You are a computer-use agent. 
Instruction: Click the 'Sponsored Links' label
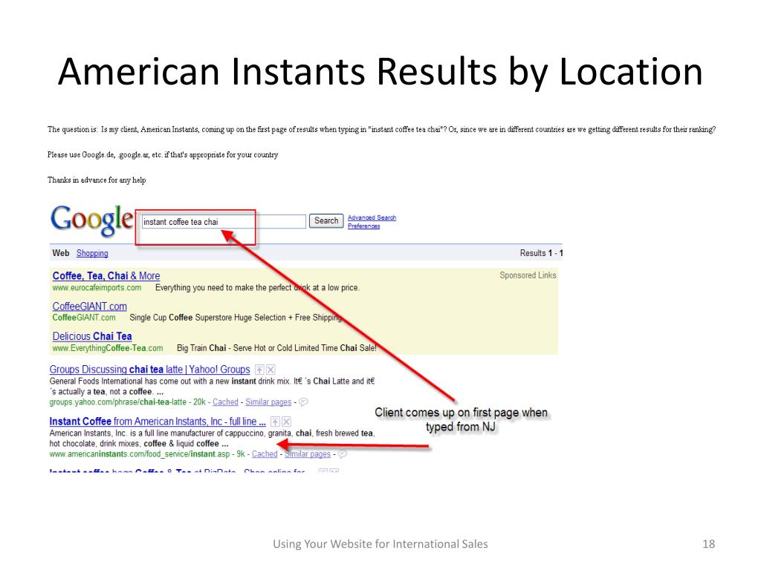(x=528, y=275)
